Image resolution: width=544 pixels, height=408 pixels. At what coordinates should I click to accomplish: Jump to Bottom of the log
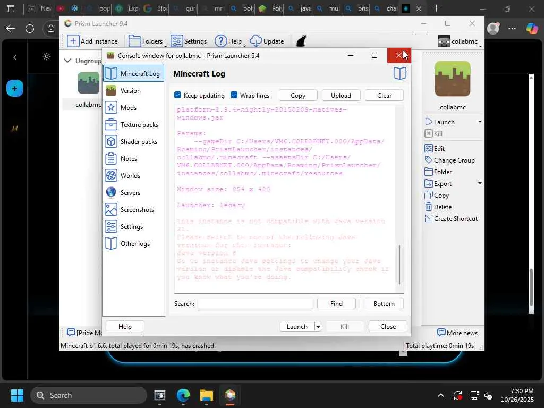coord(384,303)
